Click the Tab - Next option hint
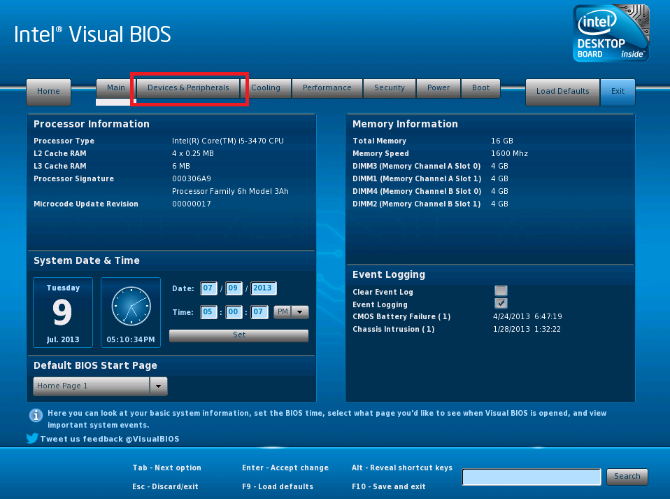 pos(166,468)
